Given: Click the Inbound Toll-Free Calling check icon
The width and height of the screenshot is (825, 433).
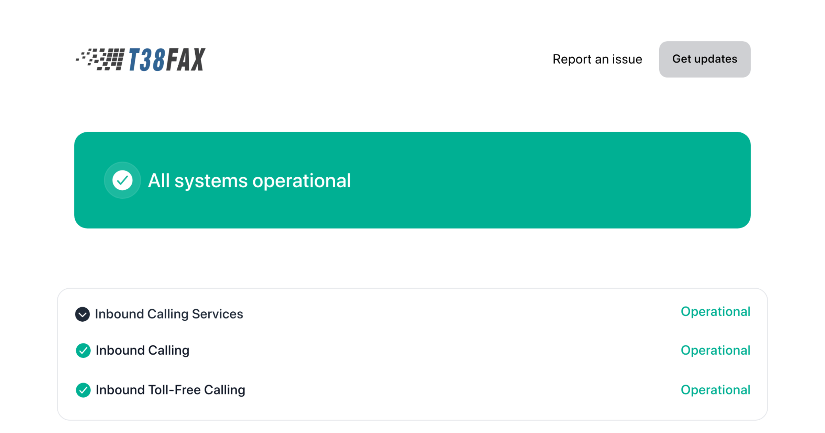Looking at the screenshot, I should [83, 390].
